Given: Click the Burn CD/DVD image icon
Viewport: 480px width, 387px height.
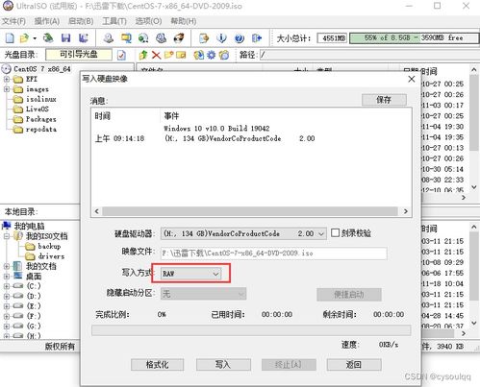Looking at the screenshot, I should click(179, 38).
